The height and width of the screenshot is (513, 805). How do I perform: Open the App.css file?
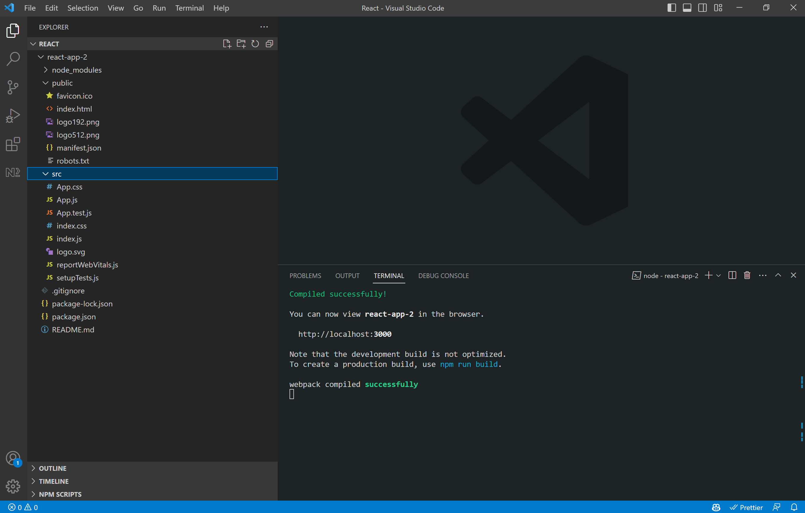coord(152,187)
